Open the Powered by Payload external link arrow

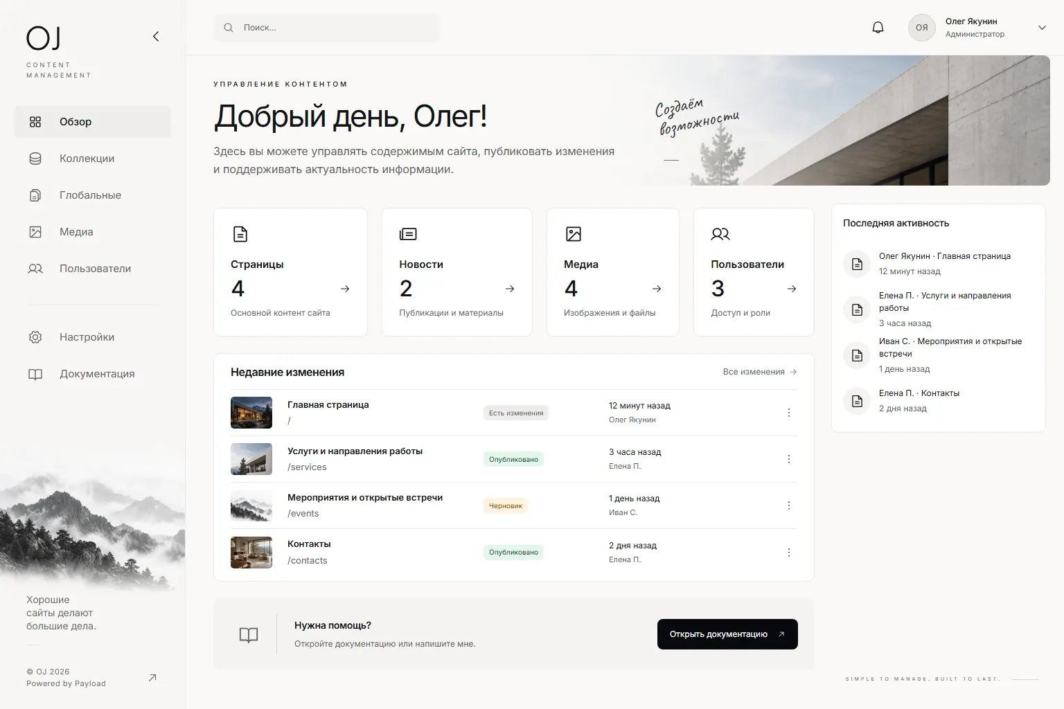pyautogui.click(x=152, y=678)
